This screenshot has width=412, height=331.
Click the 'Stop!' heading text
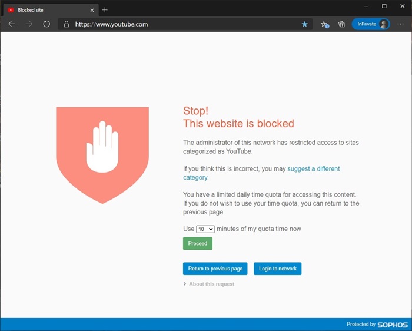[196, 111]
